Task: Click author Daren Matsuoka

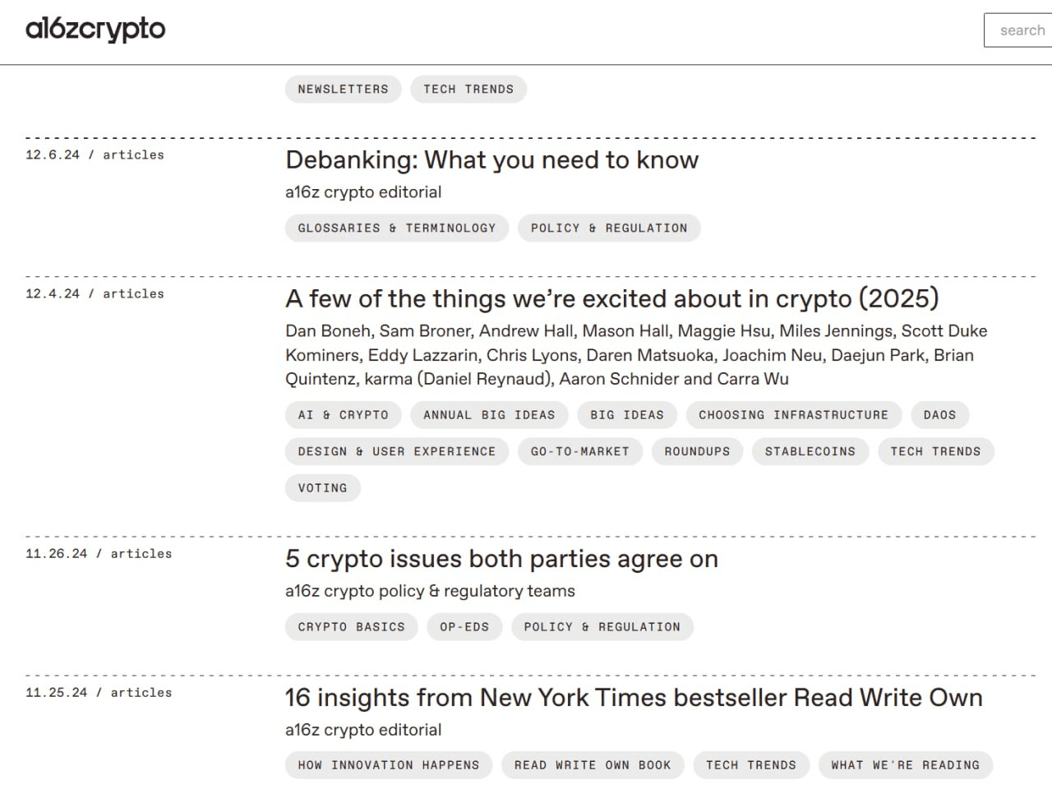Action: click(649, 355)
